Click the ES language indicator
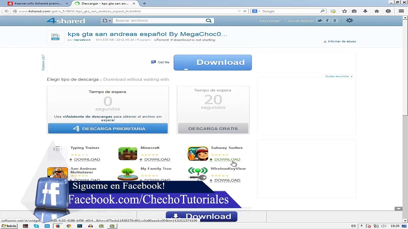 [x=353, y=226]
